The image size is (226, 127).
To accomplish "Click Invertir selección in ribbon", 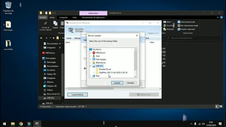I will click(186, 29).
